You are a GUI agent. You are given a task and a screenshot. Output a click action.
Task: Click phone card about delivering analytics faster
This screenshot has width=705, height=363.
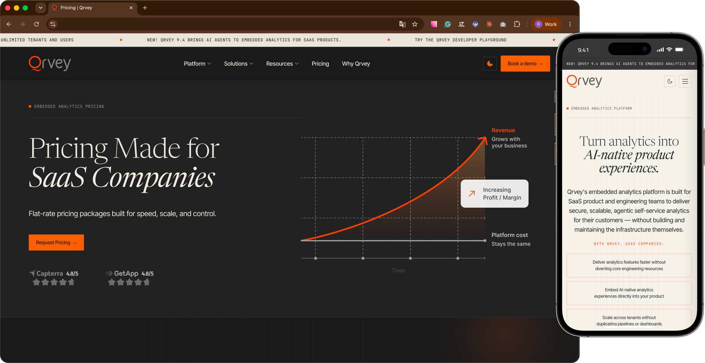[x=629, y=265]
